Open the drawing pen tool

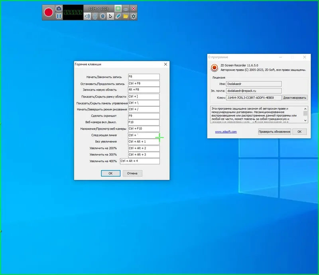click(x=118, y=16)
